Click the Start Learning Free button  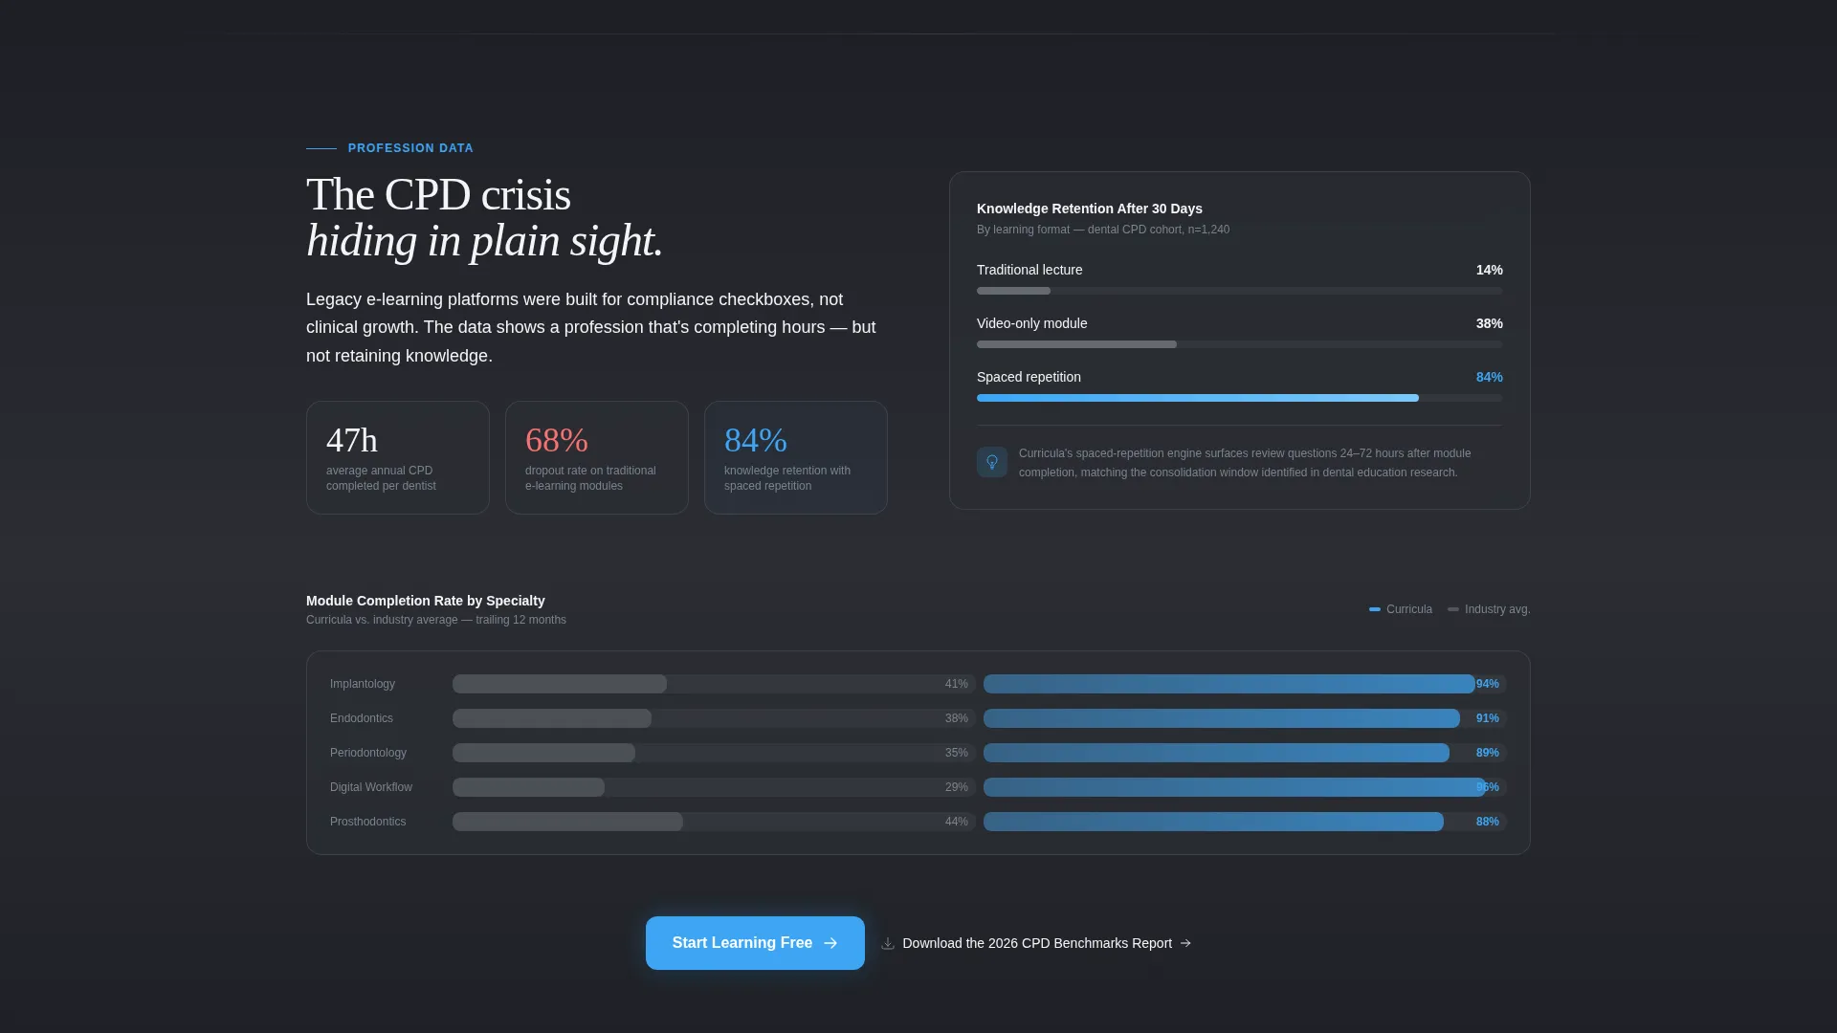coord(755,943)
